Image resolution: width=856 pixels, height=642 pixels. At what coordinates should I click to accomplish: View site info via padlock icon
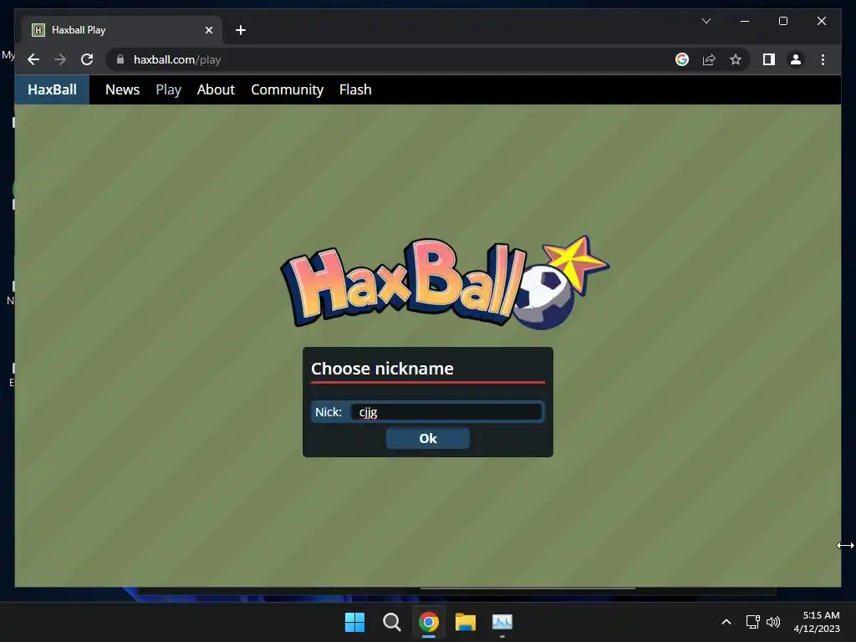pos(120,59)
